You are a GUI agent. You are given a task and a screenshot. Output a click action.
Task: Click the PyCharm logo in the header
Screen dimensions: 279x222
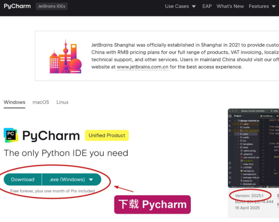[17, 6]
